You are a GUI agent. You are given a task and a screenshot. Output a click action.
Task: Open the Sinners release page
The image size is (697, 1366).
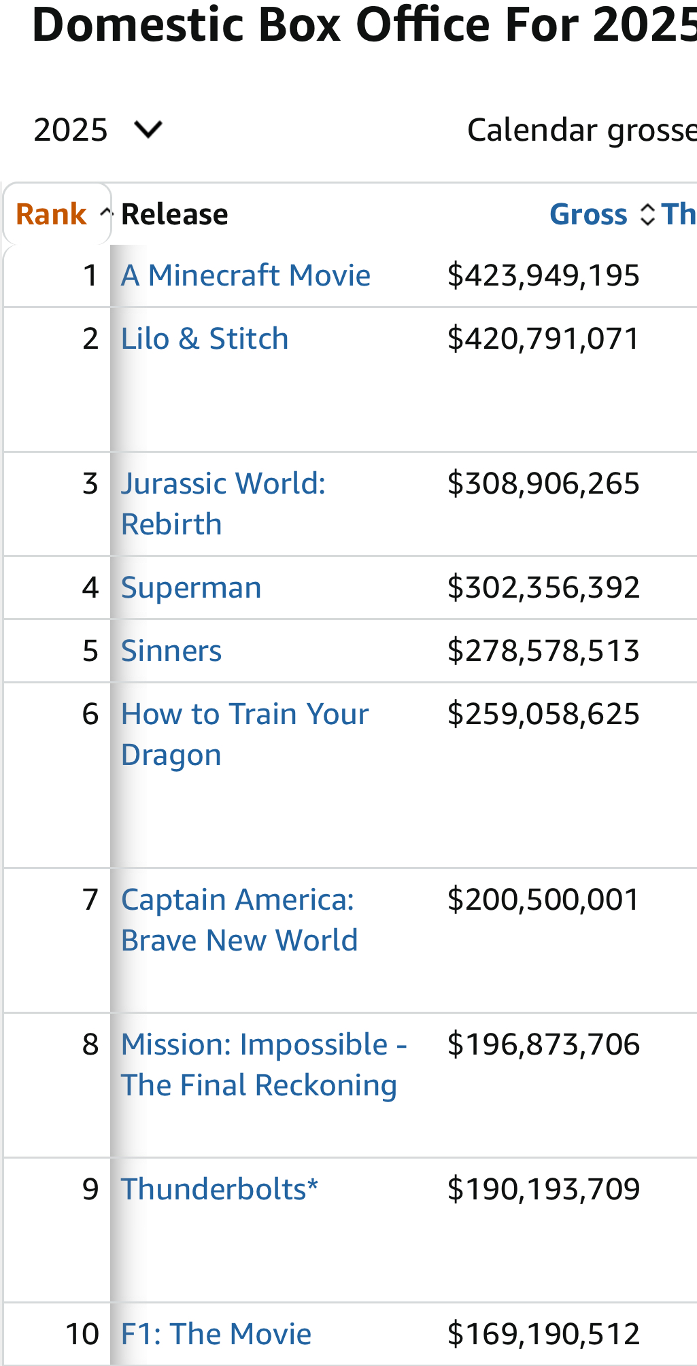point(171,651)
